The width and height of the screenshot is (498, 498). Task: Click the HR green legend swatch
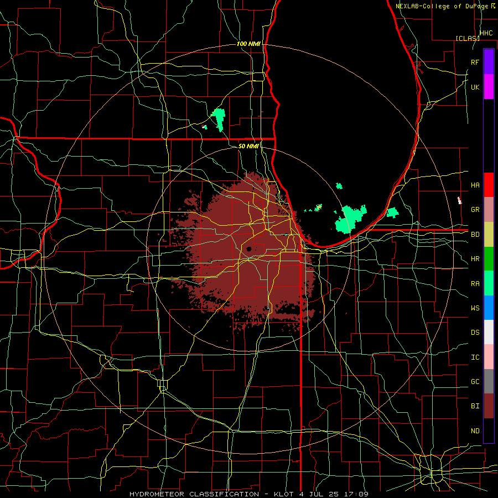tap(489, 259)
